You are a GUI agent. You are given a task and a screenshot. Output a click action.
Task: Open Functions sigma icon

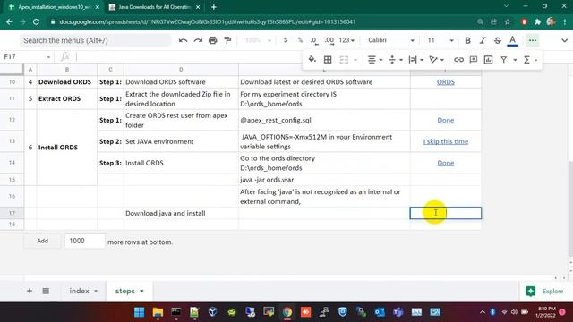pos(526,60)
